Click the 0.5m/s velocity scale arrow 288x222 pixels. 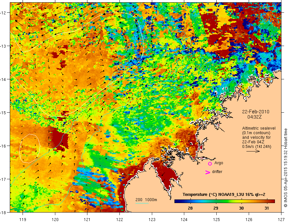[x=253, y=151]
